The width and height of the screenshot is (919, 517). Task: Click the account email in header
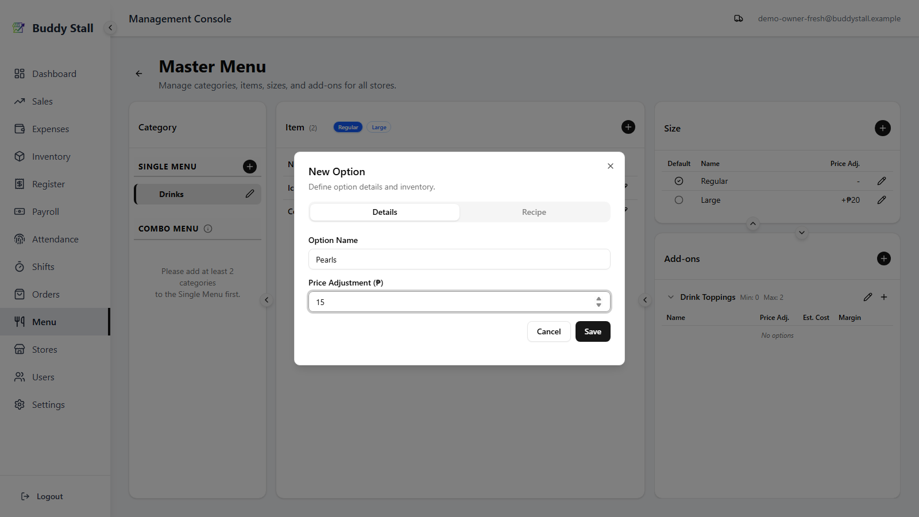coord(829,18)
